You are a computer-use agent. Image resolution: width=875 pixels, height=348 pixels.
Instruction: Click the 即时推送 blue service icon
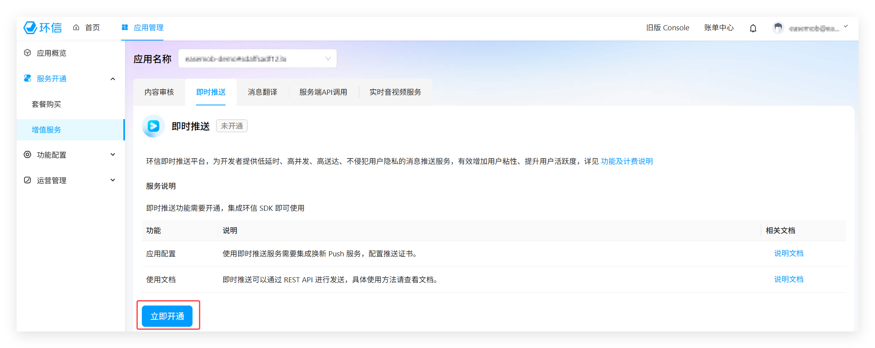(153, 126)
